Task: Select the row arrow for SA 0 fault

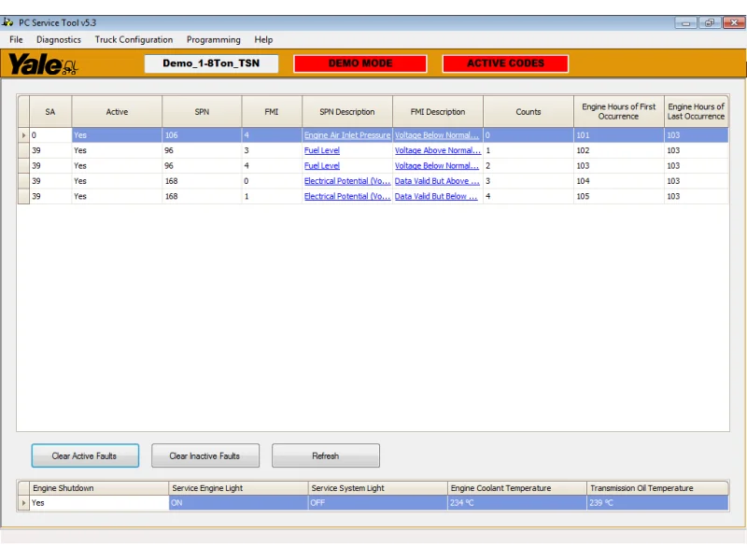Action: [23, 135]
